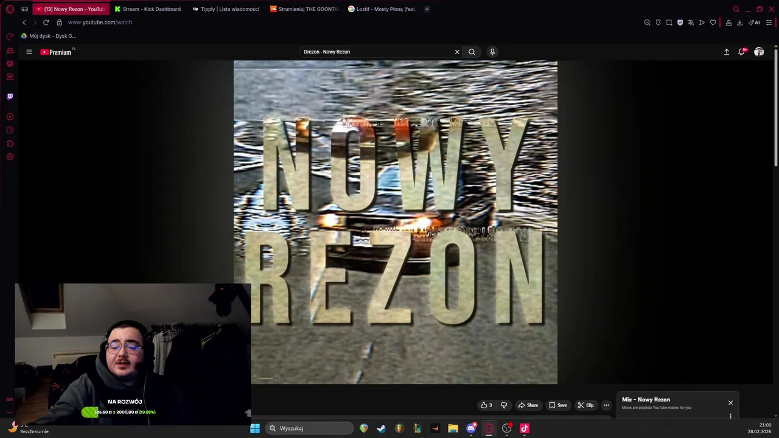Go to YouTube Premium home logo

pyautogui.click(x=56, y=52)
